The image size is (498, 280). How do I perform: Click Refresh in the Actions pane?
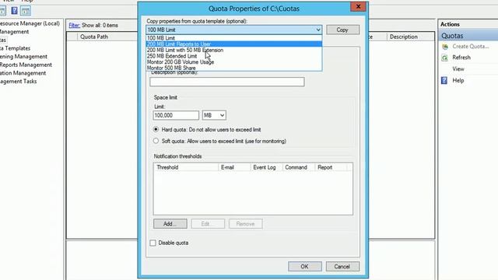coord(461,58)
